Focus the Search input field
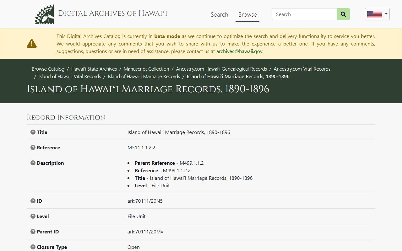Image resolution: width=402 pixels, height=251 pixels. (x=304, y=14)
